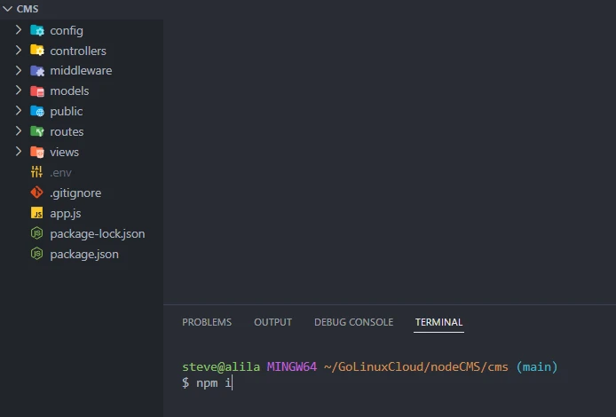Click the config folder icon
The height and width of the screenshot is (417, 616).
point(37,30)
